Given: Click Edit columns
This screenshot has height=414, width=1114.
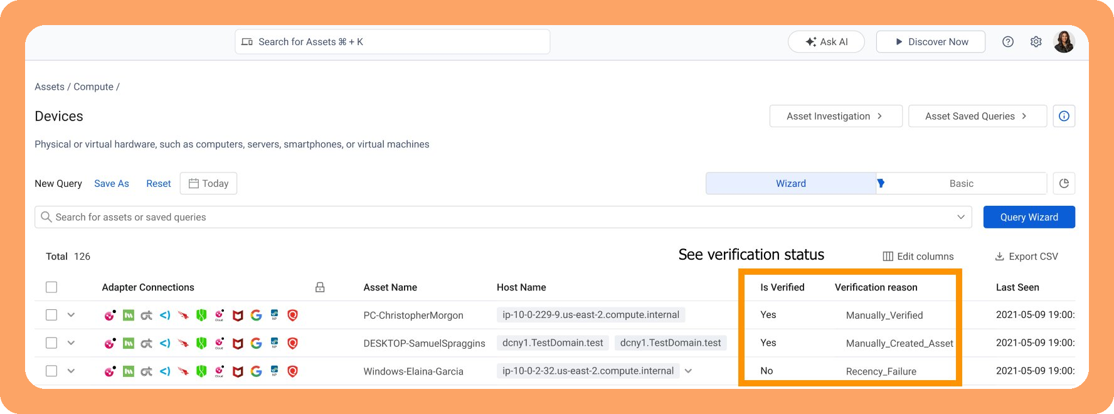Looking at the screenshot, I should tap(918, 256).
